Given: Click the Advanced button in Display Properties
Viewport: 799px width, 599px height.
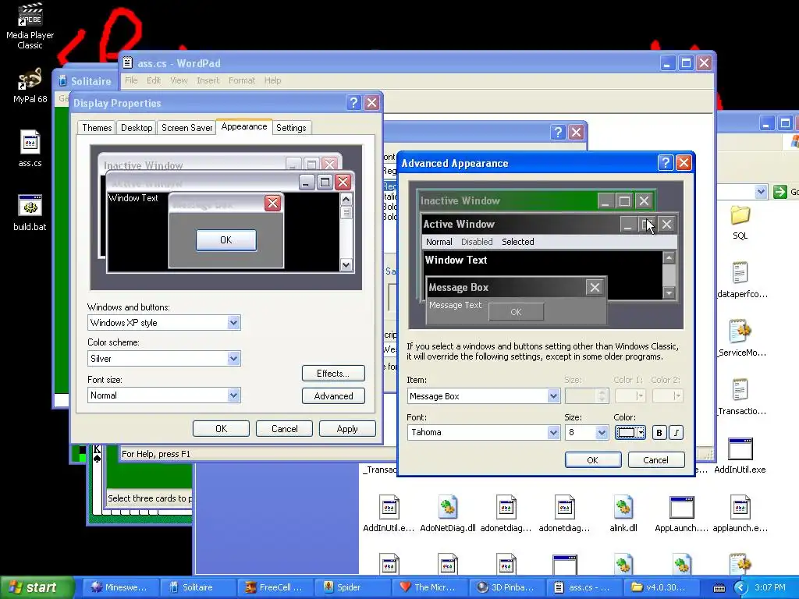Looking at the screenshot, I should [x=333, y=396].
